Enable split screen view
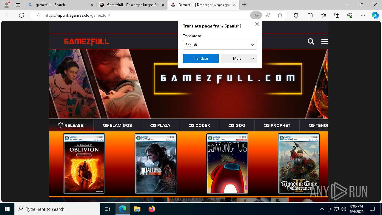Screen dimensions: 382x215 [x=310, y=15]
